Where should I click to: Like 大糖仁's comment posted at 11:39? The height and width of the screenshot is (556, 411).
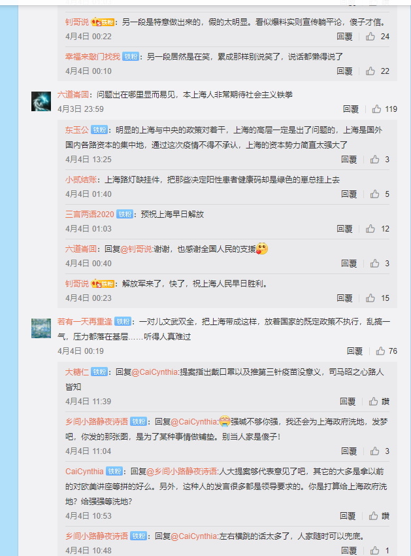tap(379, 402)
